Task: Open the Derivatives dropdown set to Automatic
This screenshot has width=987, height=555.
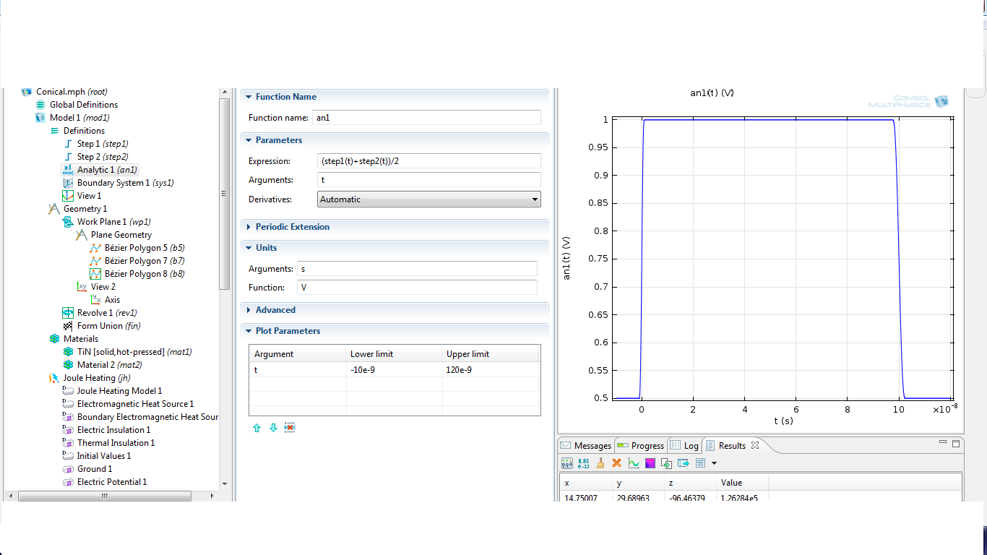Action: coord(428,199)
